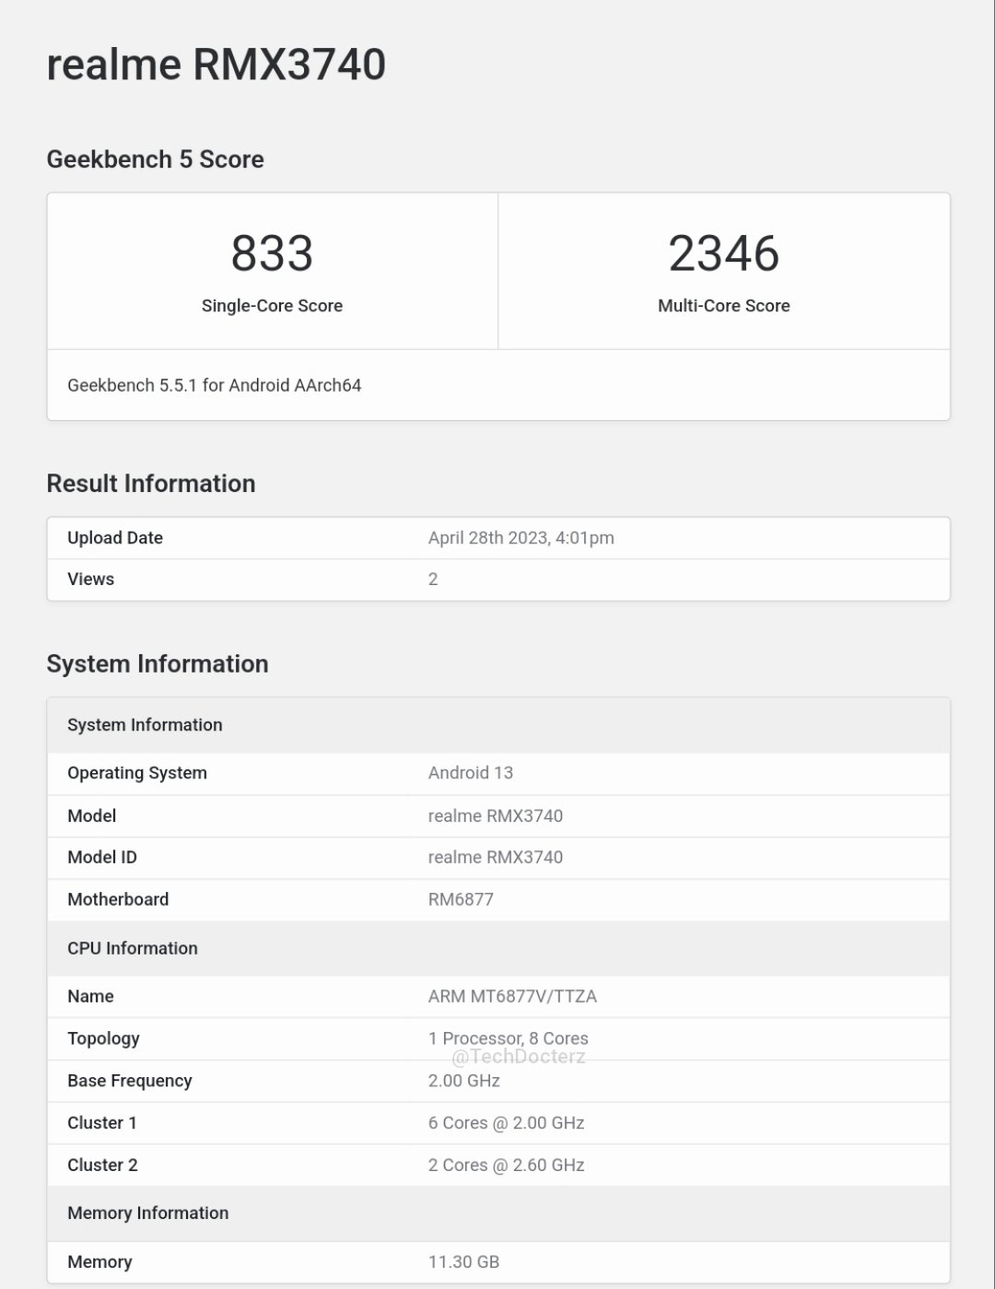Select the ARM MT6877V/TTZA value

pyautogui.click(x=512, y=996)
